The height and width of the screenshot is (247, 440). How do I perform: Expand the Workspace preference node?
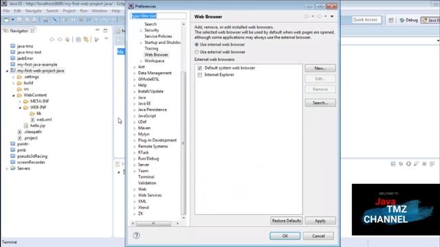141,61
